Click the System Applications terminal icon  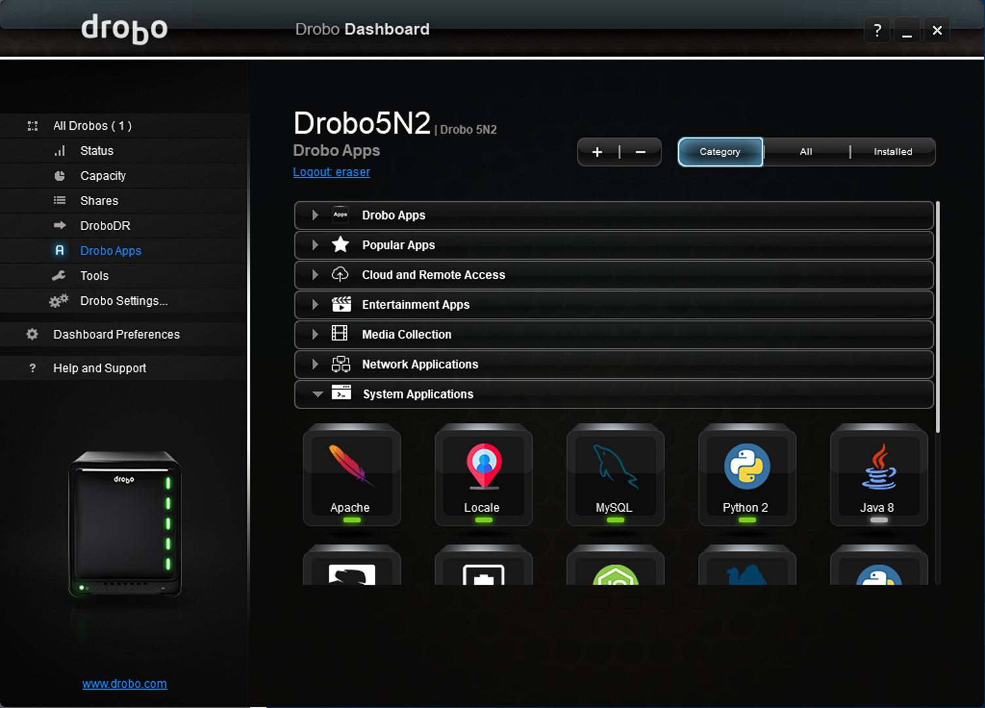[x=341, y=393]
